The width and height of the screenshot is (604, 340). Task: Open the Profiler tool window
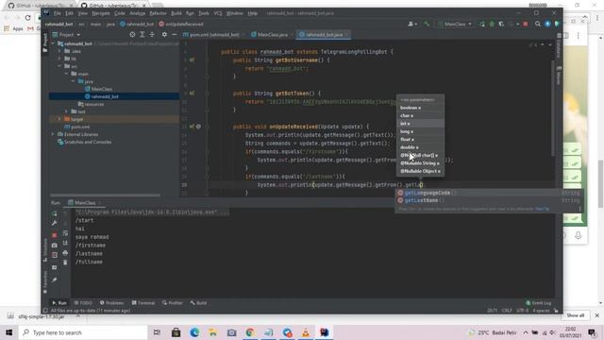click(x=173, y=303)
